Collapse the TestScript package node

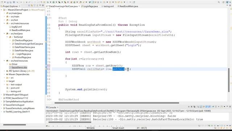pyautogui.click(x=7, y=37)
